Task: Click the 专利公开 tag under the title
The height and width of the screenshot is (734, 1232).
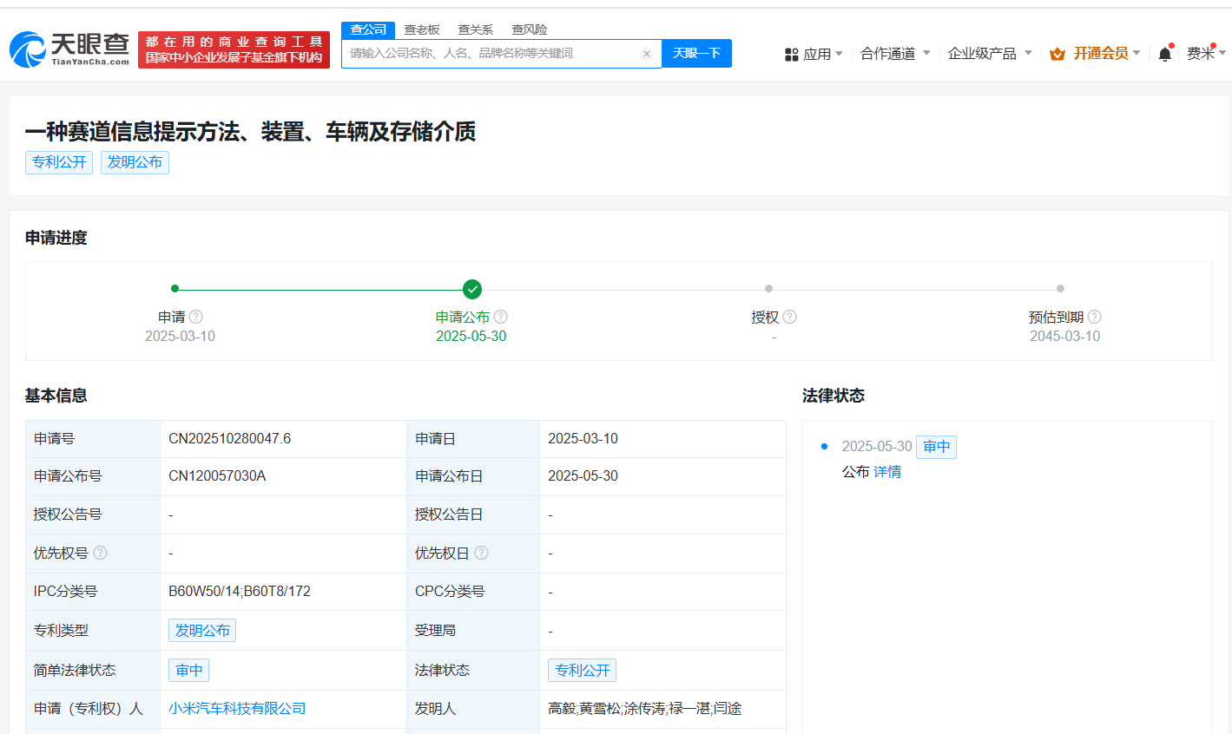Action: pyautogui.click(x=59, y=162)
